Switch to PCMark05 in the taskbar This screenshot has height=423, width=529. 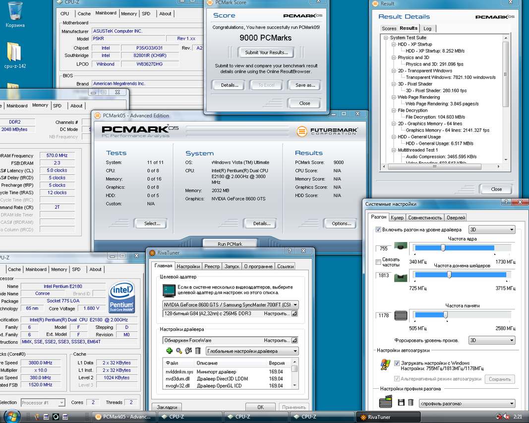(x=123, y=417)
